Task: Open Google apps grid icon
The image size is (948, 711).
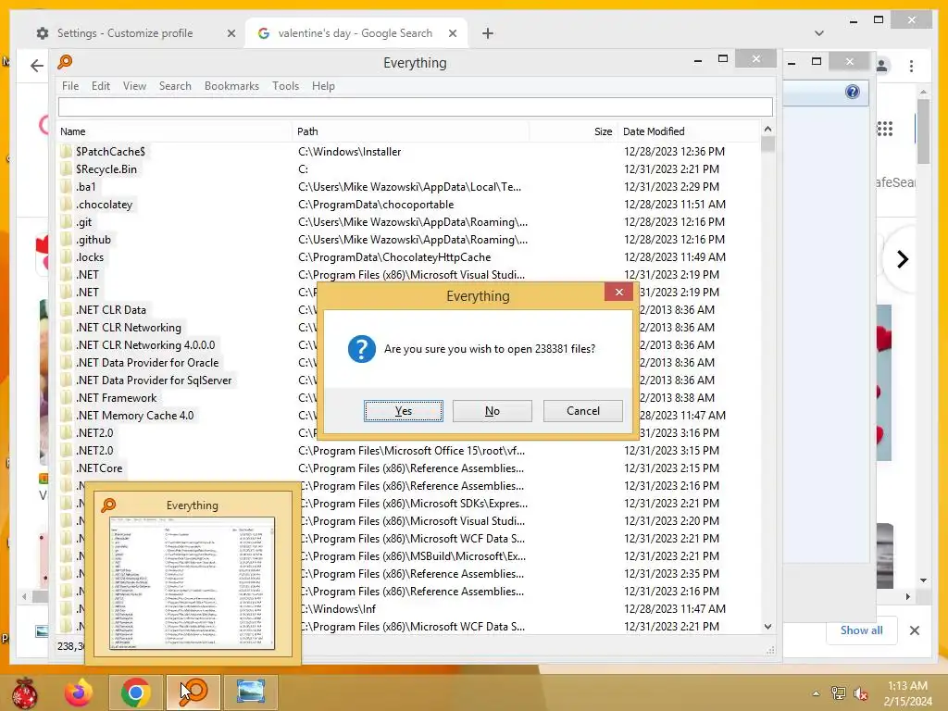Action: coord(884,129)
